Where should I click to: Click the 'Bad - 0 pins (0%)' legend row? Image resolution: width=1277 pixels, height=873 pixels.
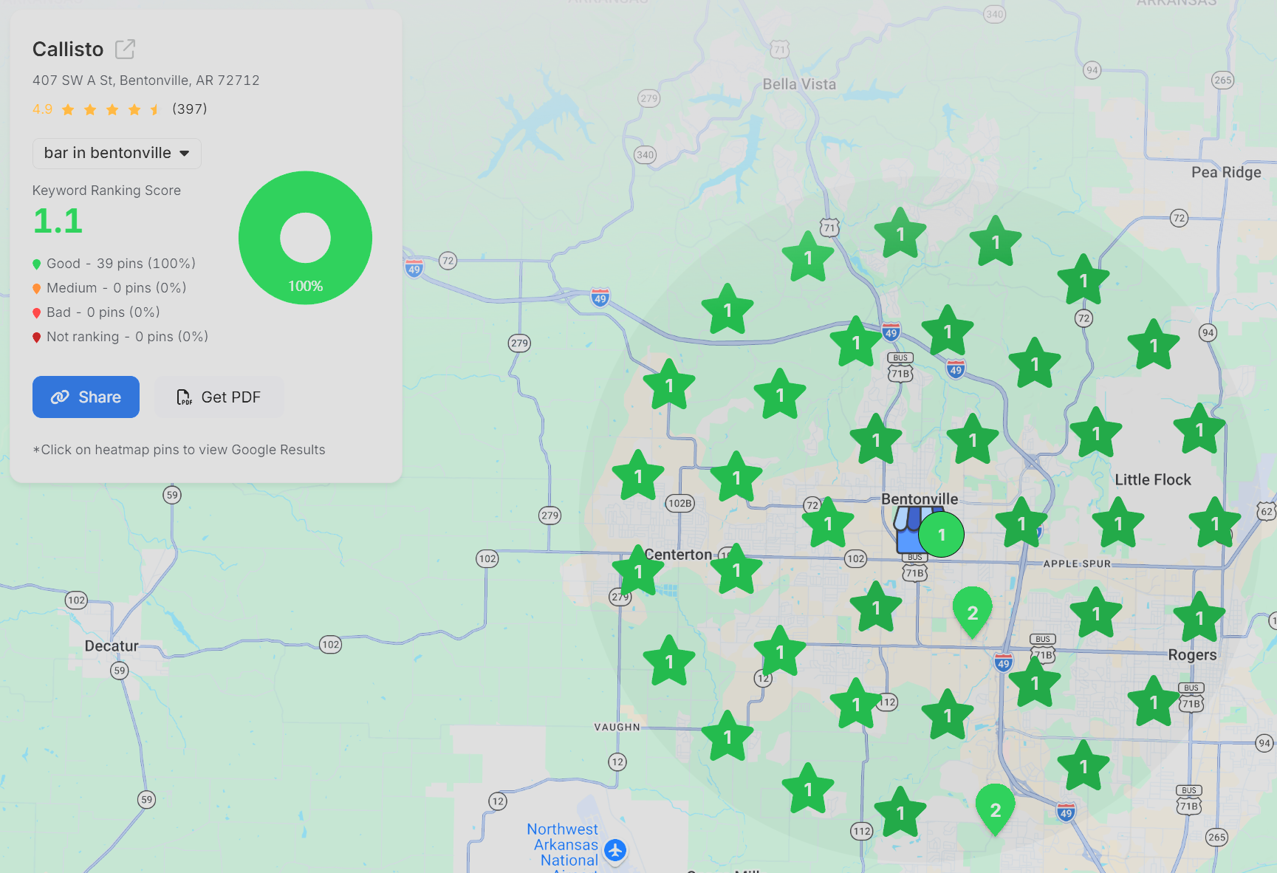(x=96, y=312)
